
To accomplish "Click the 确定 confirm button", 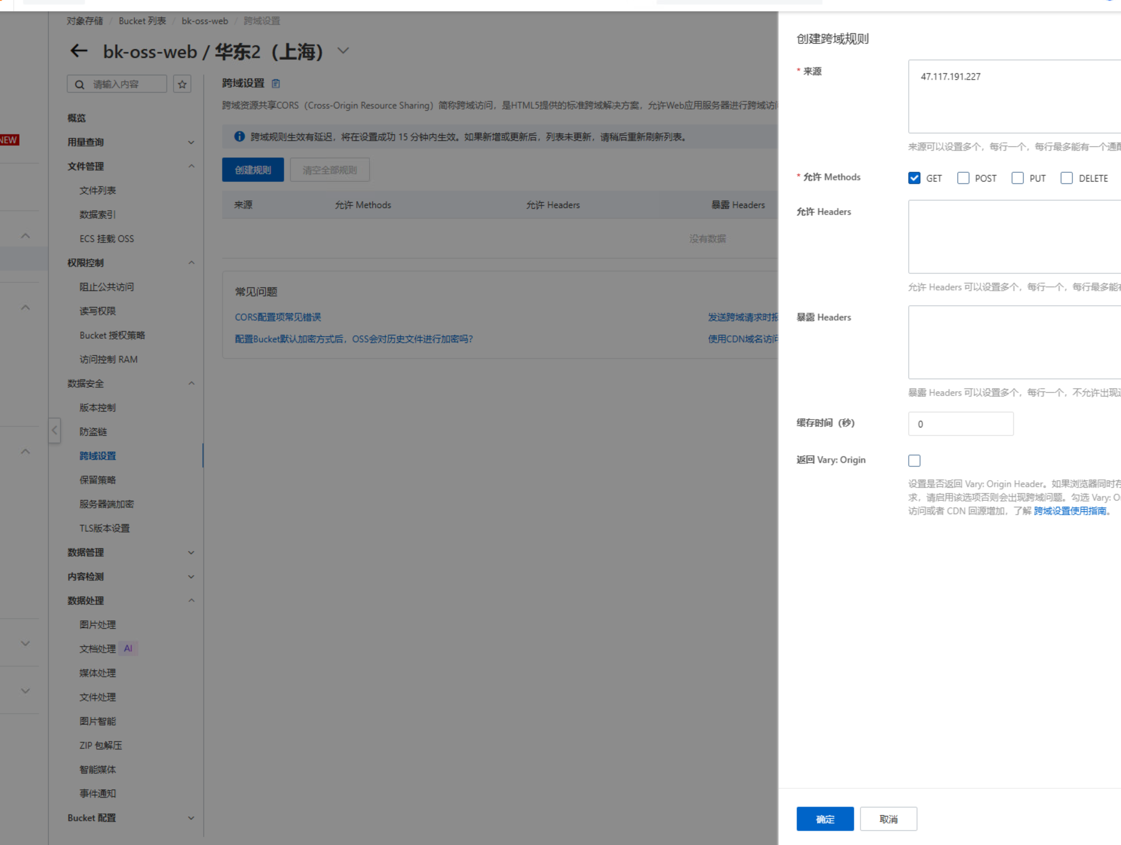I will (x=824, y=819).
